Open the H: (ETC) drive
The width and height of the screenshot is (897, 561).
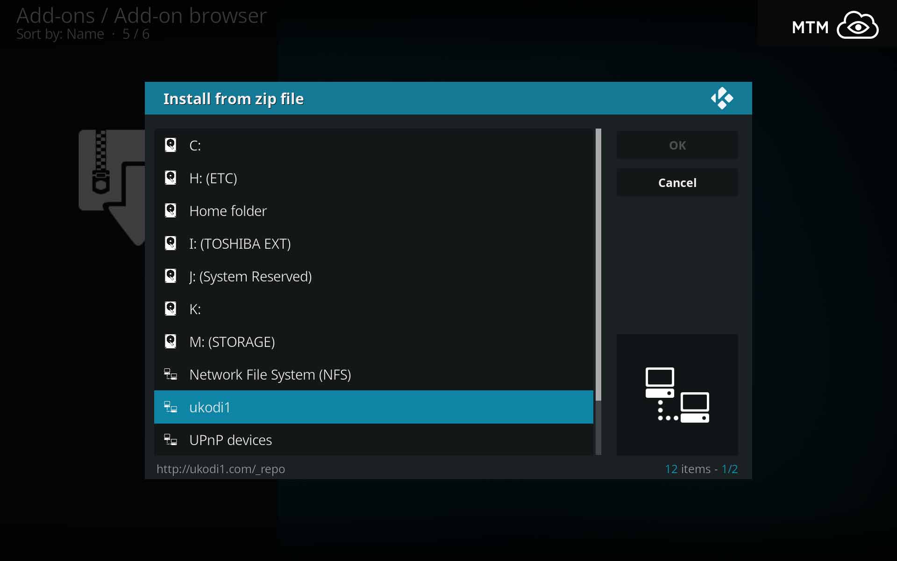[x=374, y=178]
